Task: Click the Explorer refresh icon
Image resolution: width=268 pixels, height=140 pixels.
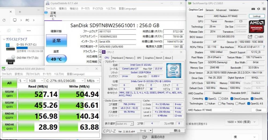Action: click(x=4, y=20)
